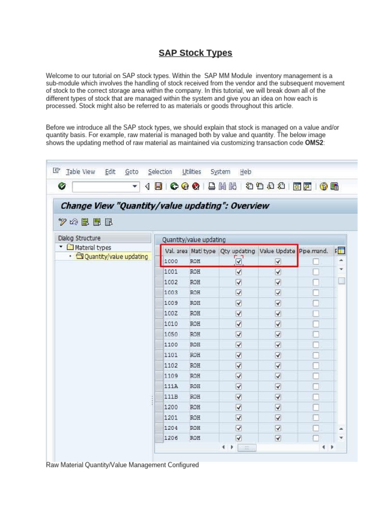
Task: Click the Qty updating column header
Action: click(x=238, y=251)
